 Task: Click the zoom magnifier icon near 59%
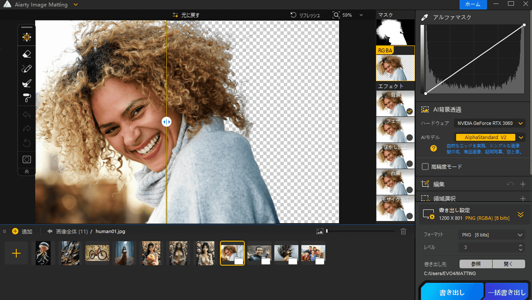(x=336, y=15)
